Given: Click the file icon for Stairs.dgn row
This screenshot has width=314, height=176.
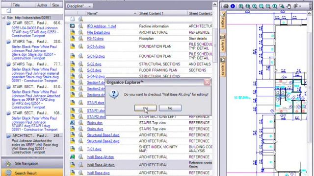Looking at the screenshot, I should 72,123.
